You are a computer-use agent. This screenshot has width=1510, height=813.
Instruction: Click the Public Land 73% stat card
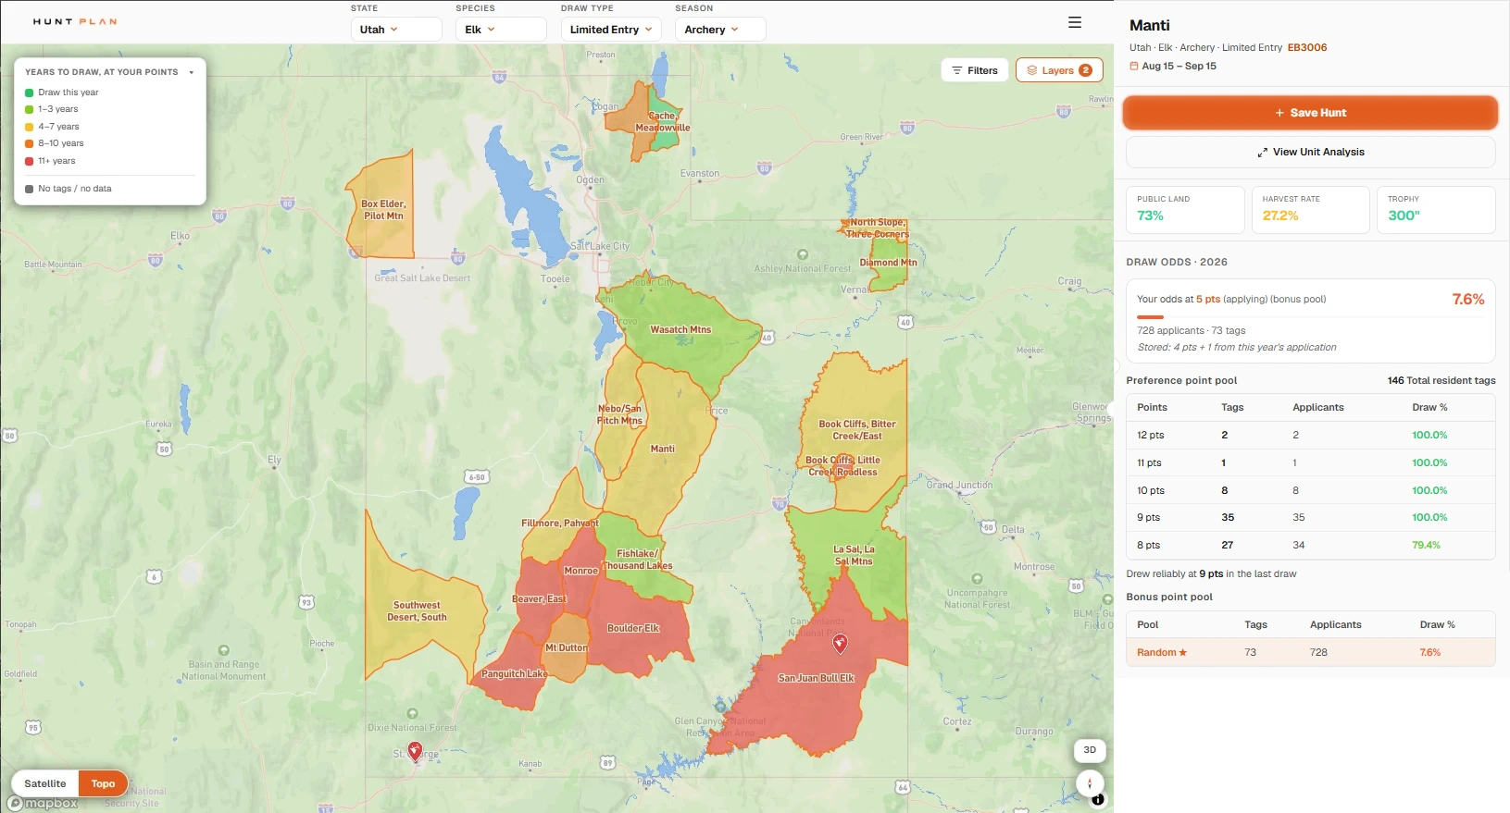(x=1185, y=210)
